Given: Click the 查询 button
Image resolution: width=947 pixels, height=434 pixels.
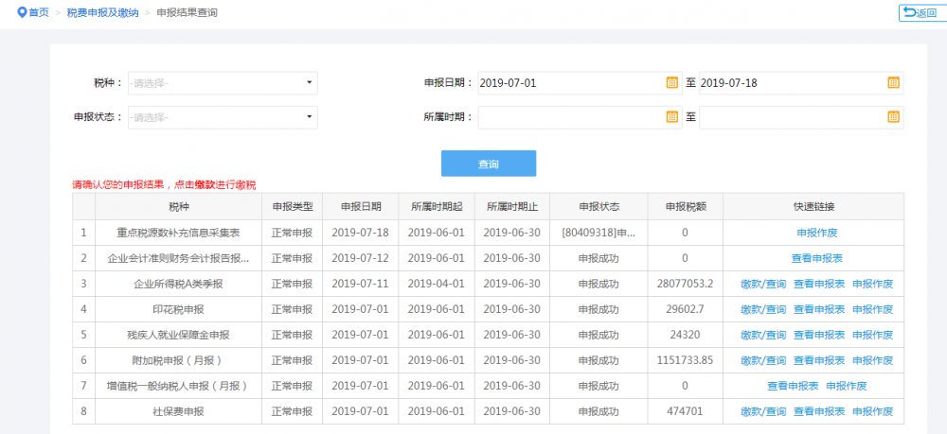Looking at the screenshot, I should (x=489, y=164).
